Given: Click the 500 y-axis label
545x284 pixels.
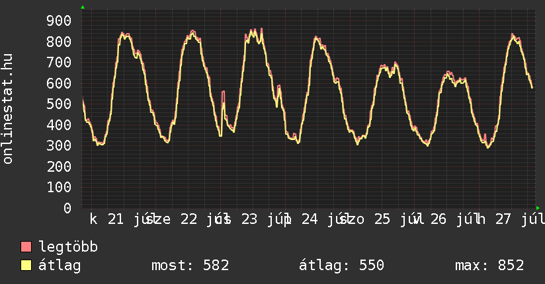Looking at the screenshot, I should click(59, 104).
